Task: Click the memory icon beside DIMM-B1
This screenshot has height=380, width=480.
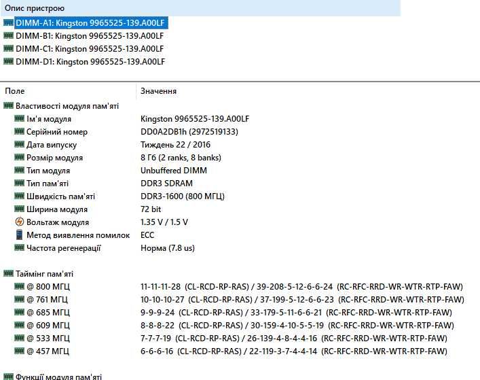Action: [x=9, y=35]
